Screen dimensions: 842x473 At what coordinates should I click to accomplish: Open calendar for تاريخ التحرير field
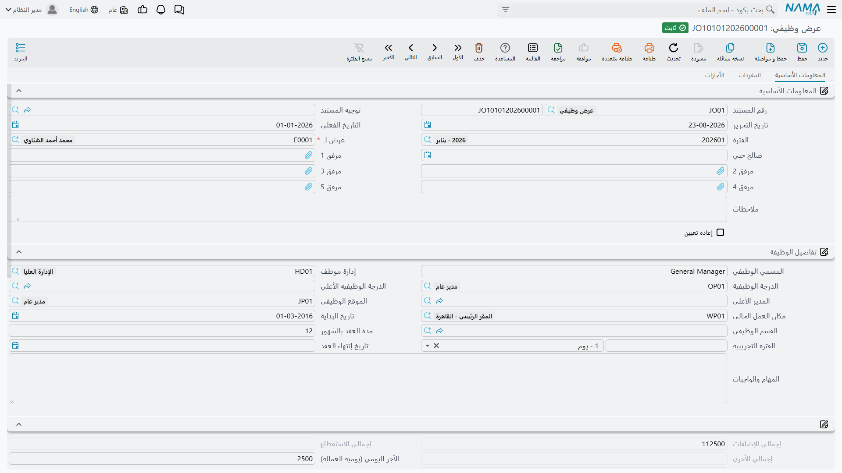tap(428, 125)
